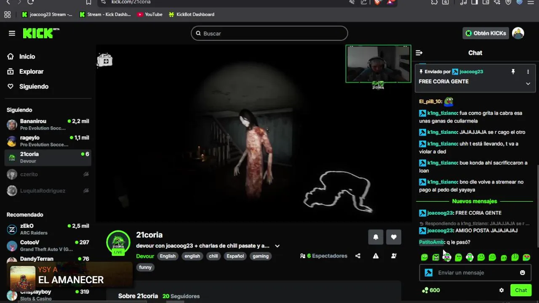Click the Brave shields lion icon
The height and width of the screenshot is (303, 539).
click(x=378, y=2)
